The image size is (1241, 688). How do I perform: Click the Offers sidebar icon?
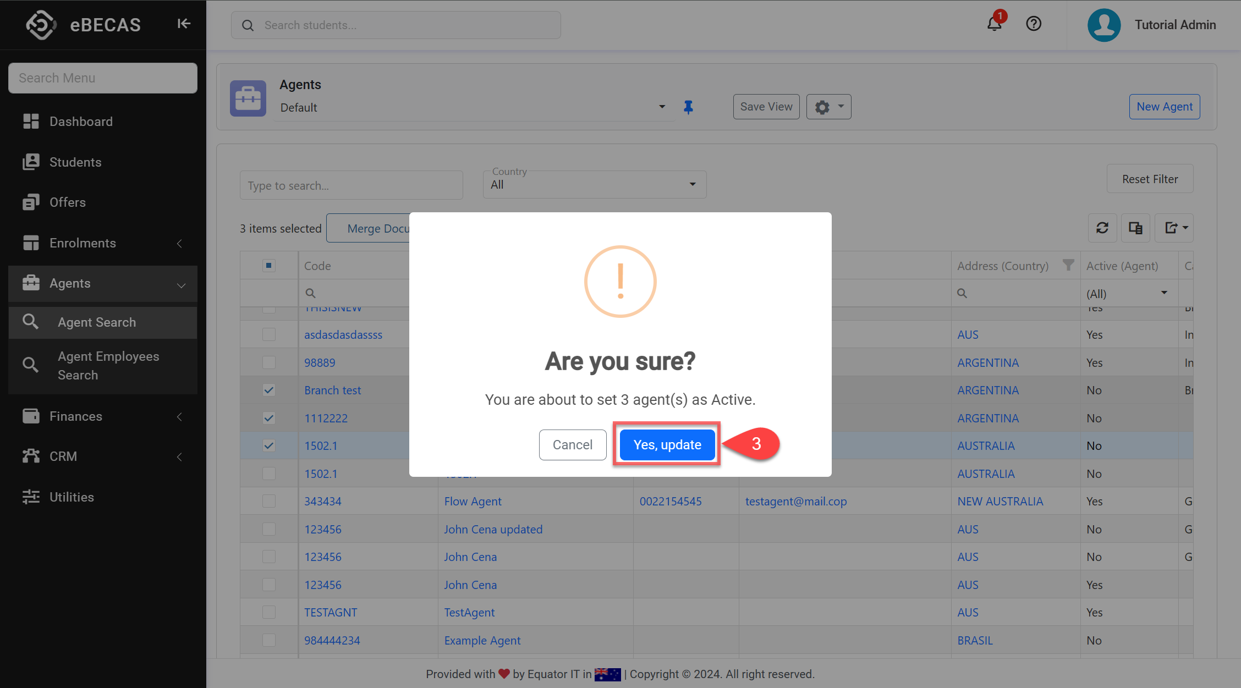click(31, 202)
